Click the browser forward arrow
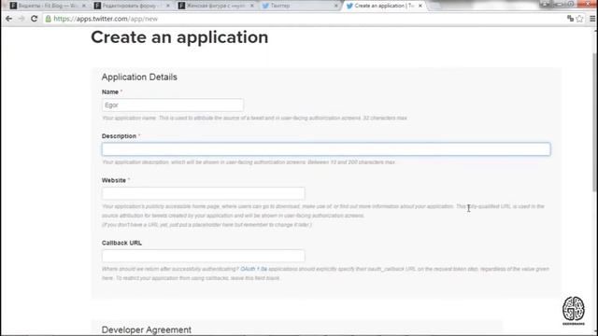Image resolution: width=598 pixels, height=336 pixels. pyautogui.click(x=21, y=19)
